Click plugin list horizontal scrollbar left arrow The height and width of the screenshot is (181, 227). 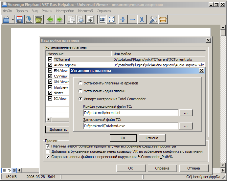click(49, 120)
